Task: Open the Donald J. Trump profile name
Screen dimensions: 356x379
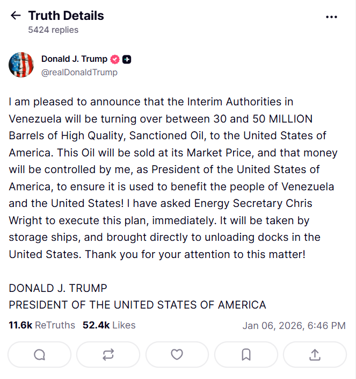Action: tap(74, 59)
